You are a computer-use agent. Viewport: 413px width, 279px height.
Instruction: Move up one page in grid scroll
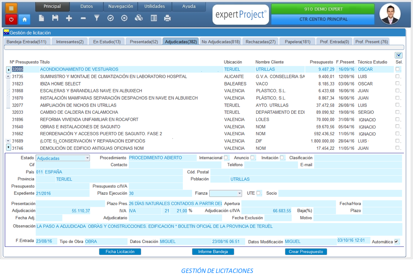[9, 76]
